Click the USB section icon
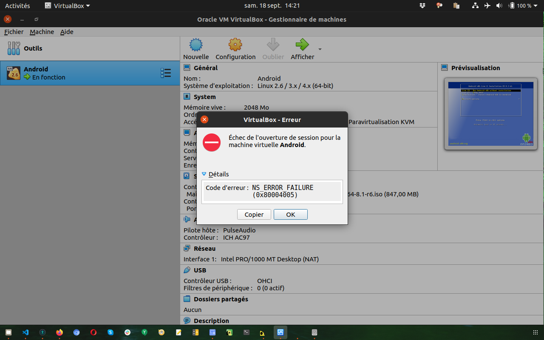 [x=187, y=270]
